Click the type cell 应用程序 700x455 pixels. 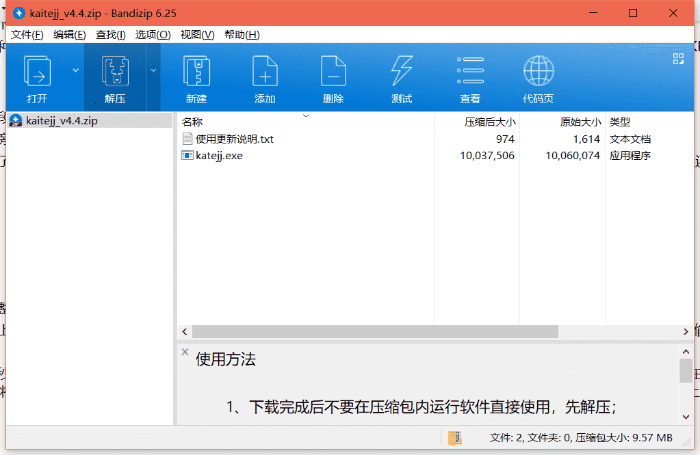630,156
